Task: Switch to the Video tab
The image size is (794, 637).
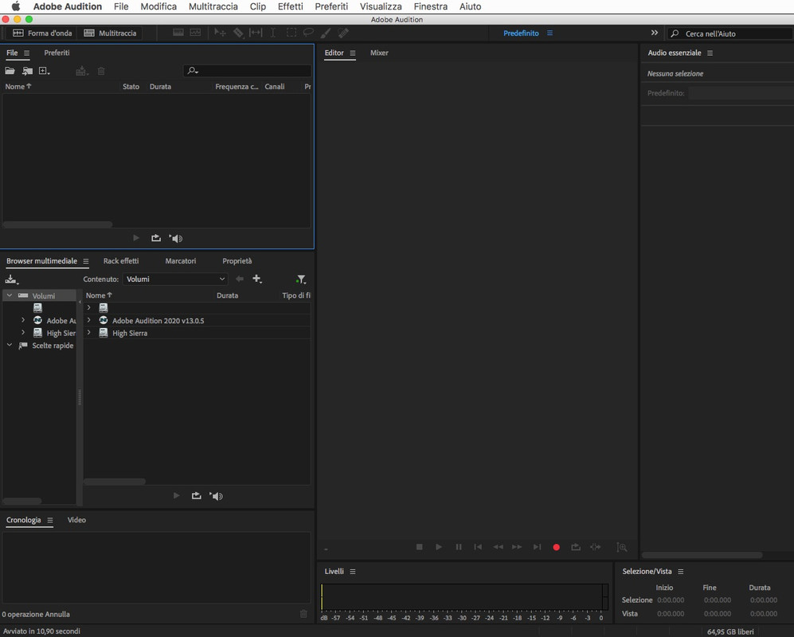Action: click(76, 520)
